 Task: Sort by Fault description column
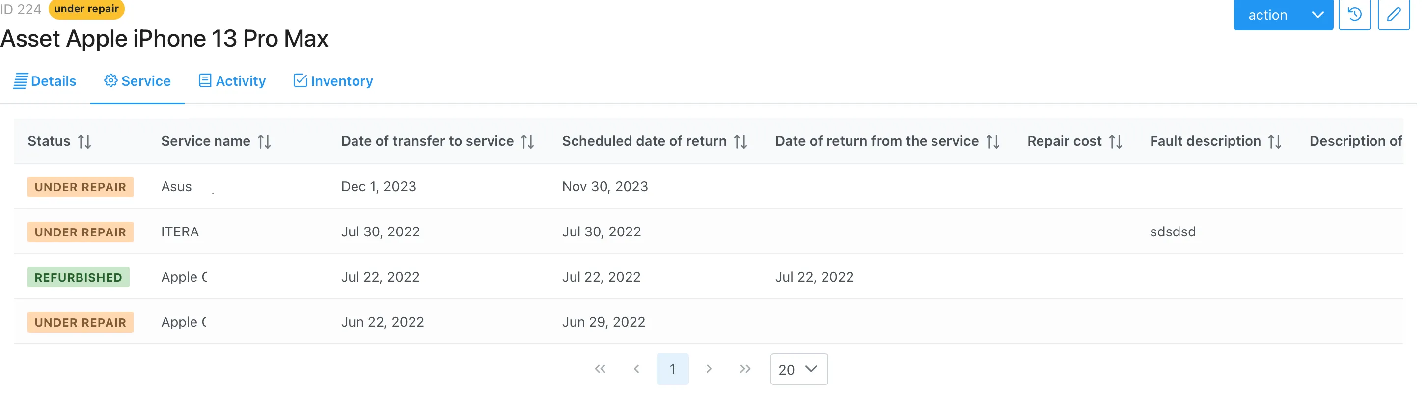(1275, 142)
